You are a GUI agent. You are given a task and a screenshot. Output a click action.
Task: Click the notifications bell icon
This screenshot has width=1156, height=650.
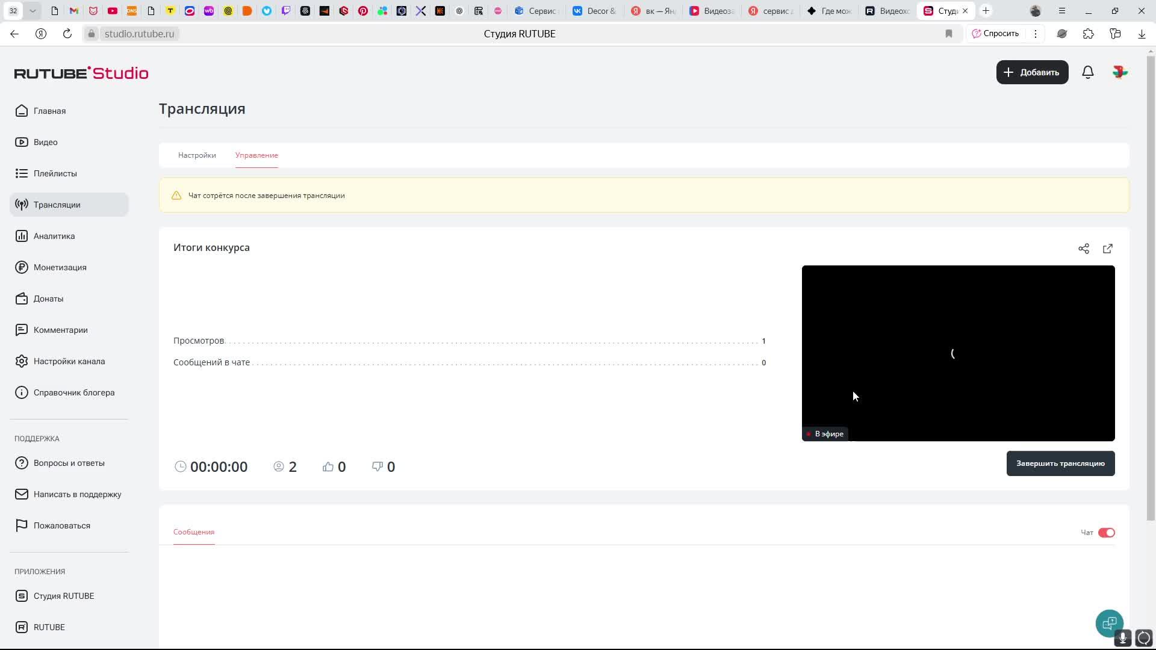[1087, 72]
